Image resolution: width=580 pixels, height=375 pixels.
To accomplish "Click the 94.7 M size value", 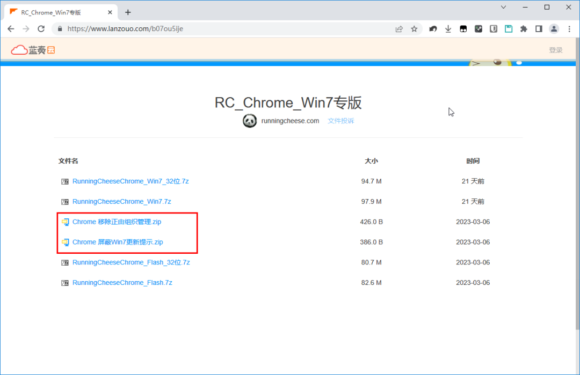I will (372, 181).
